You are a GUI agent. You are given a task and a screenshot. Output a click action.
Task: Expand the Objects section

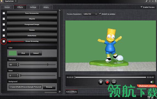(32, 19)
